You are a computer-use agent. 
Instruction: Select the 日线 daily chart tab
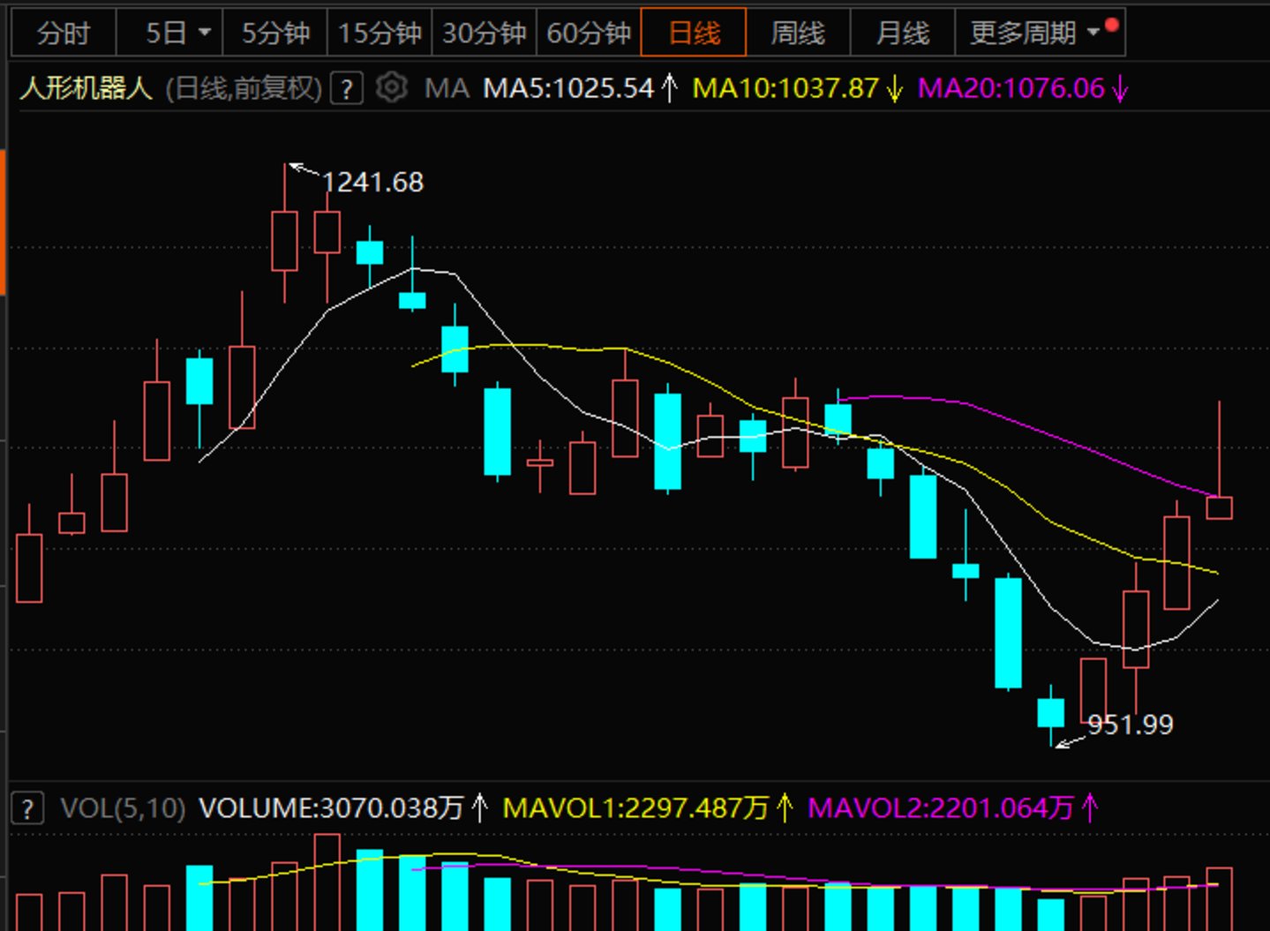(694, 33)
